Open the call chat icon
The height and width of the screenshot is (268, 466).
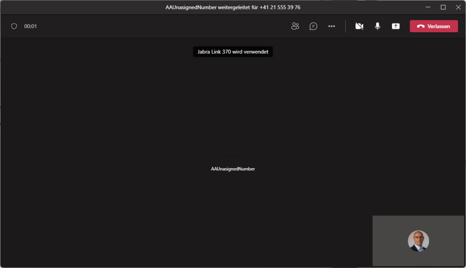click(313, 26)
